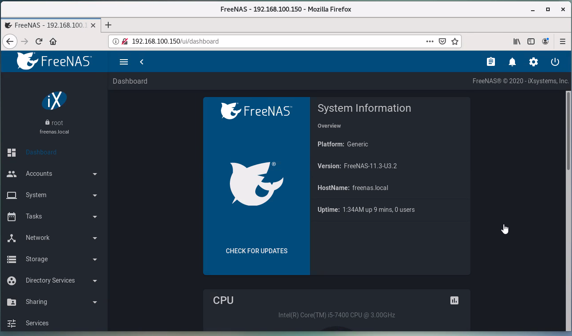This screenshot has width=572, height=336.
Task: Click the page vertical scrollbar
Action: [x=568, y=130]
